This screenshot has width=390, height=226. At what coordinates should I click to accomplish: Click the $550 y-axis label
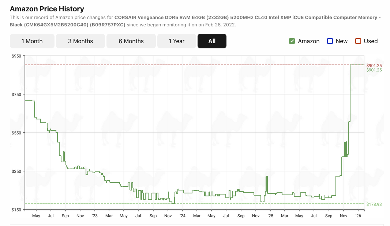pos(16,133)
